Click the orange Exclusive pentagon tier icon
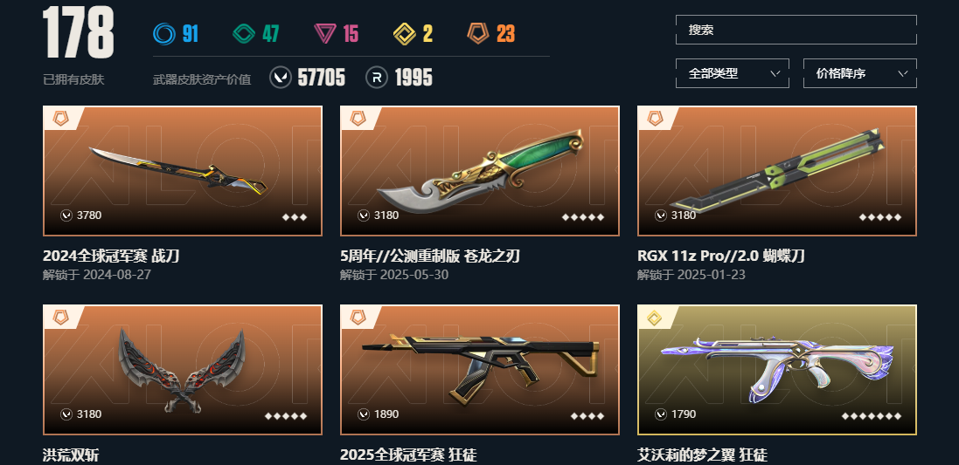The image size is (959, 465). point(477,33)
